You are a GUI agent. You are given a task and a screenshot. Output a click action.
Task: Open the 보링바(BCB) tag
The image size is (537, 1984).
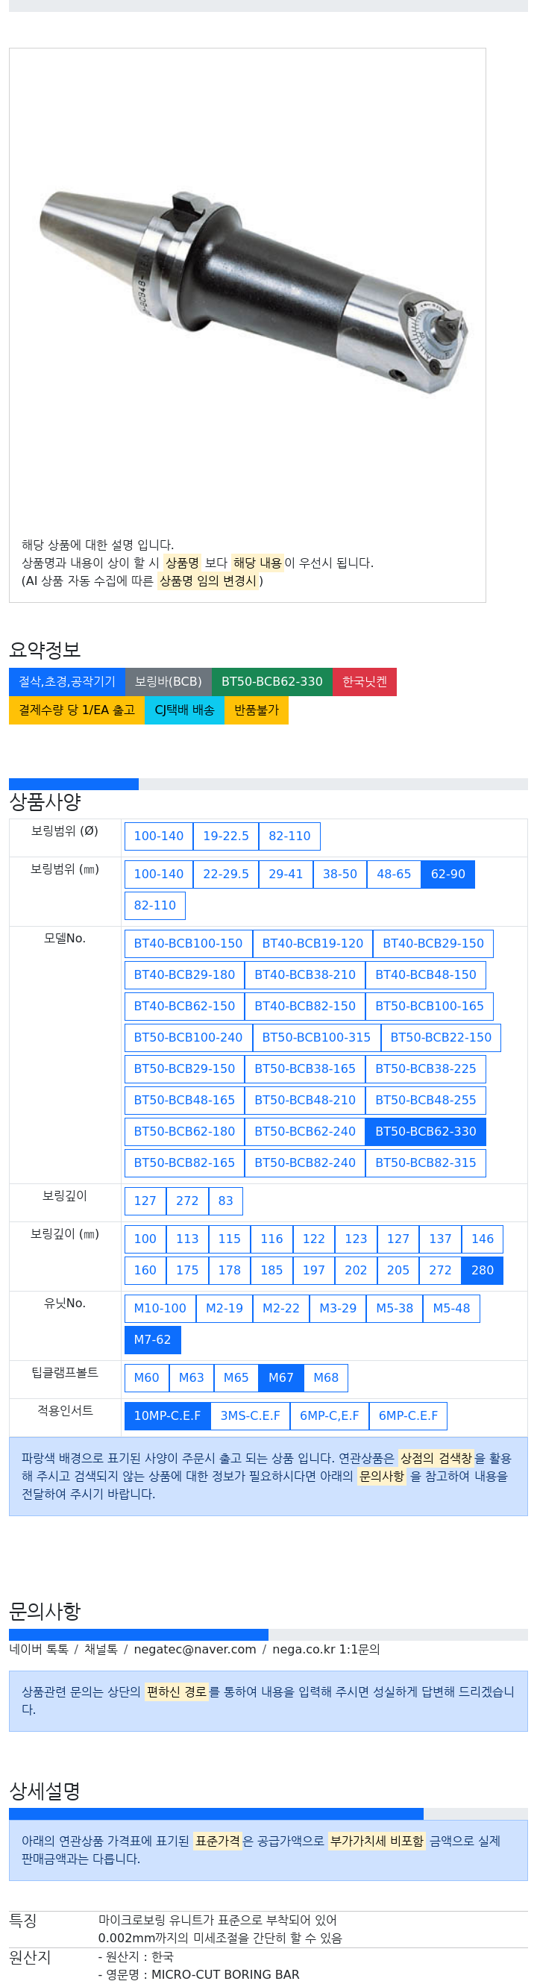(169, 682)
